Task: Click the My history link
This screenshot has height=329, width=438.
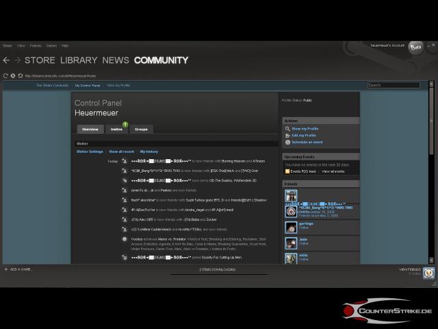Action: [x=149, y=151]
